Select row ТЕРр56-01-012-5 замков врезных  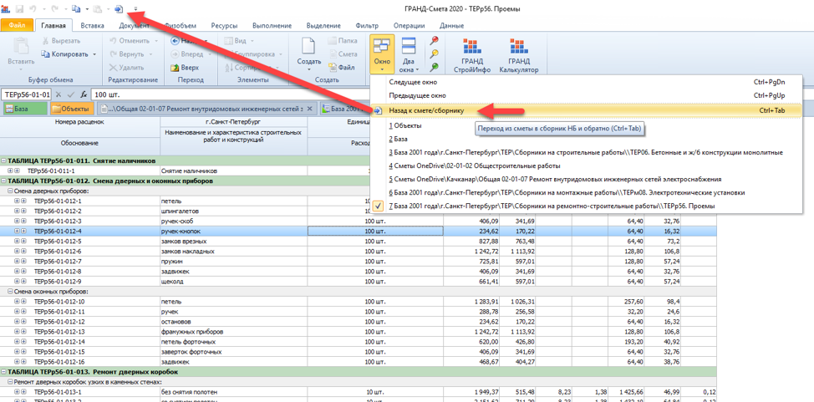(x=359, y=241)
